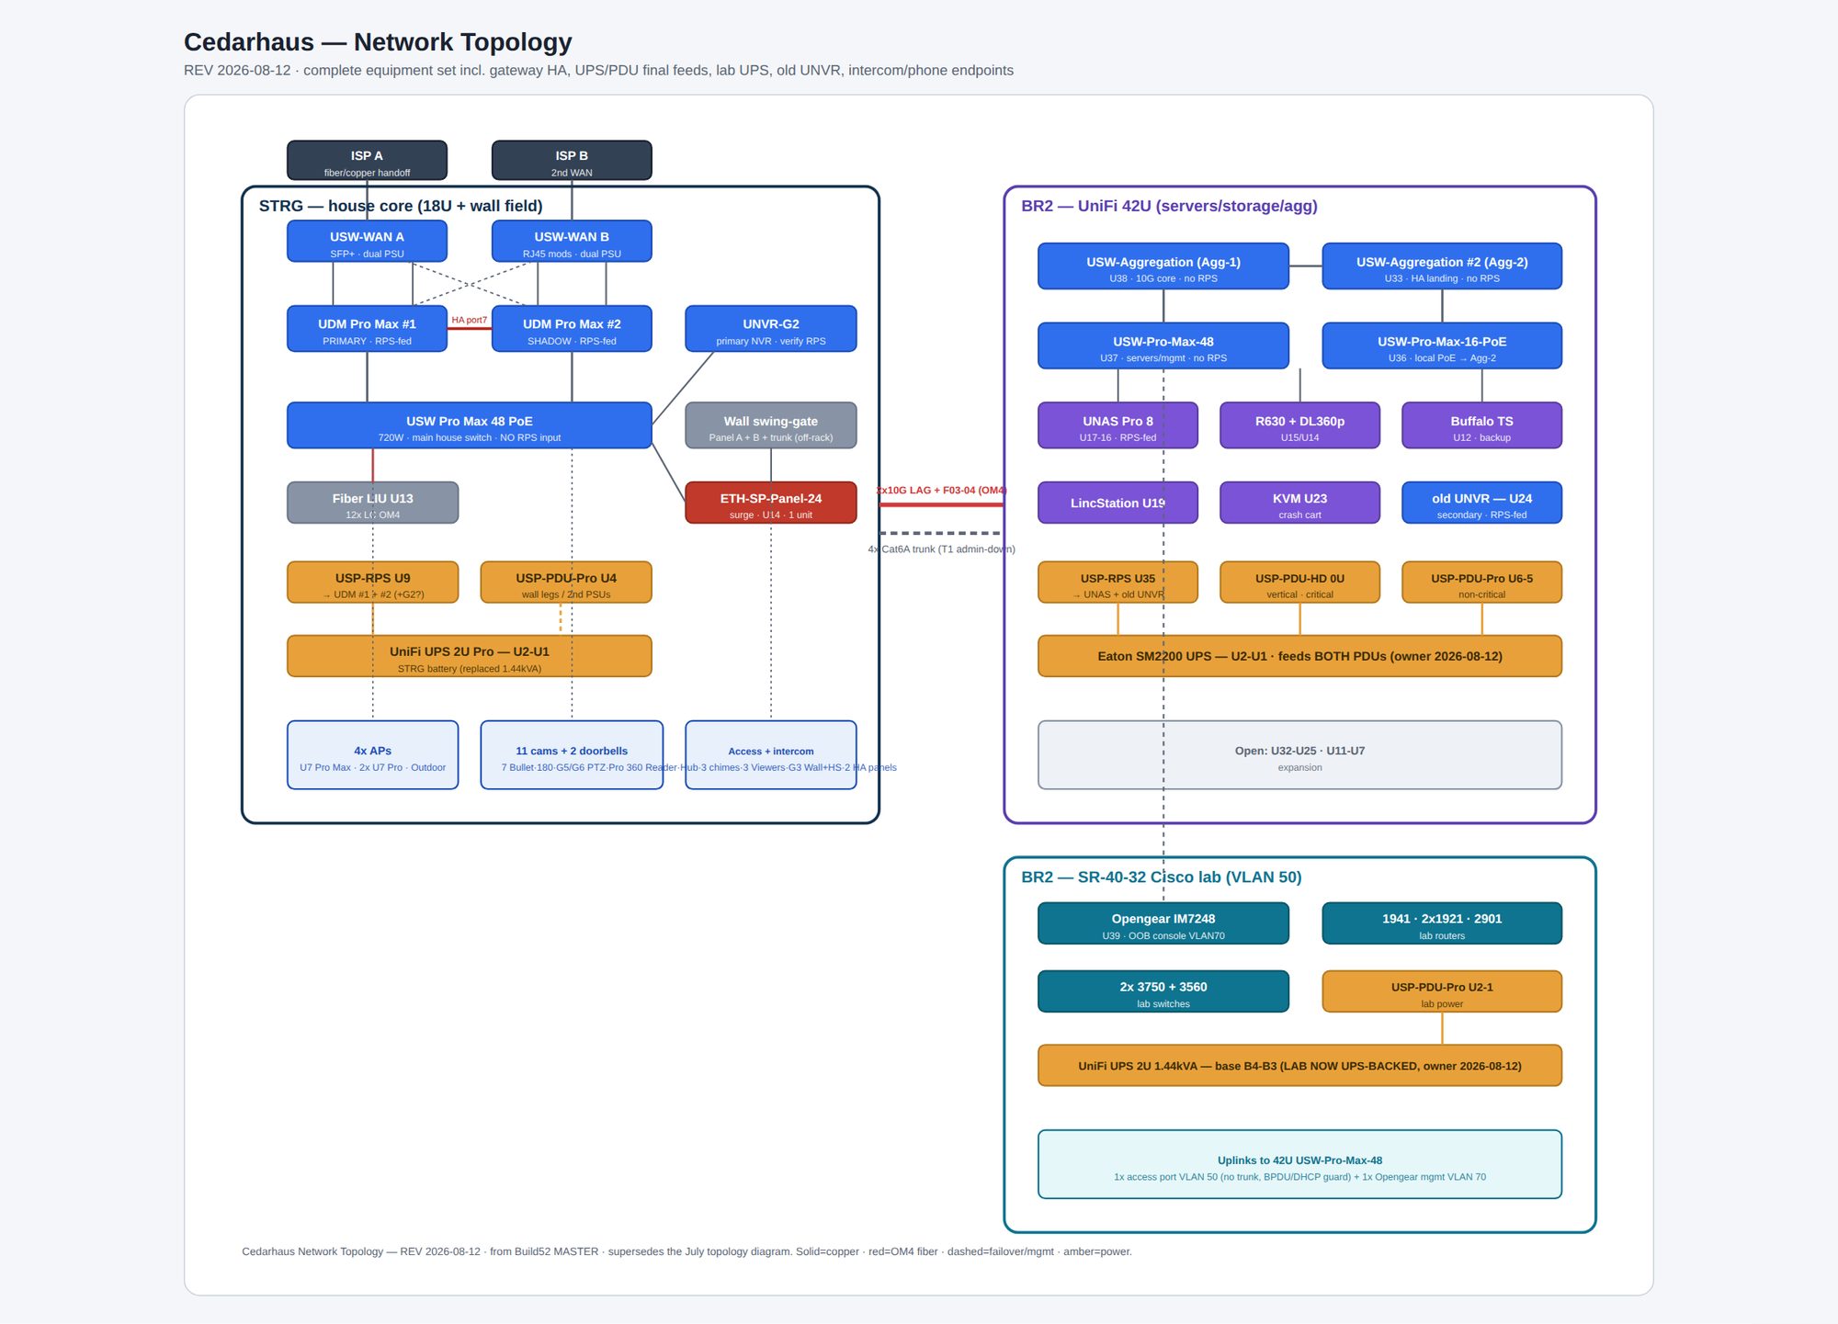Click the Eaton SM2200 UPS bar
This screenshot has height=1324, width=1838.
tap(1299, 656)
